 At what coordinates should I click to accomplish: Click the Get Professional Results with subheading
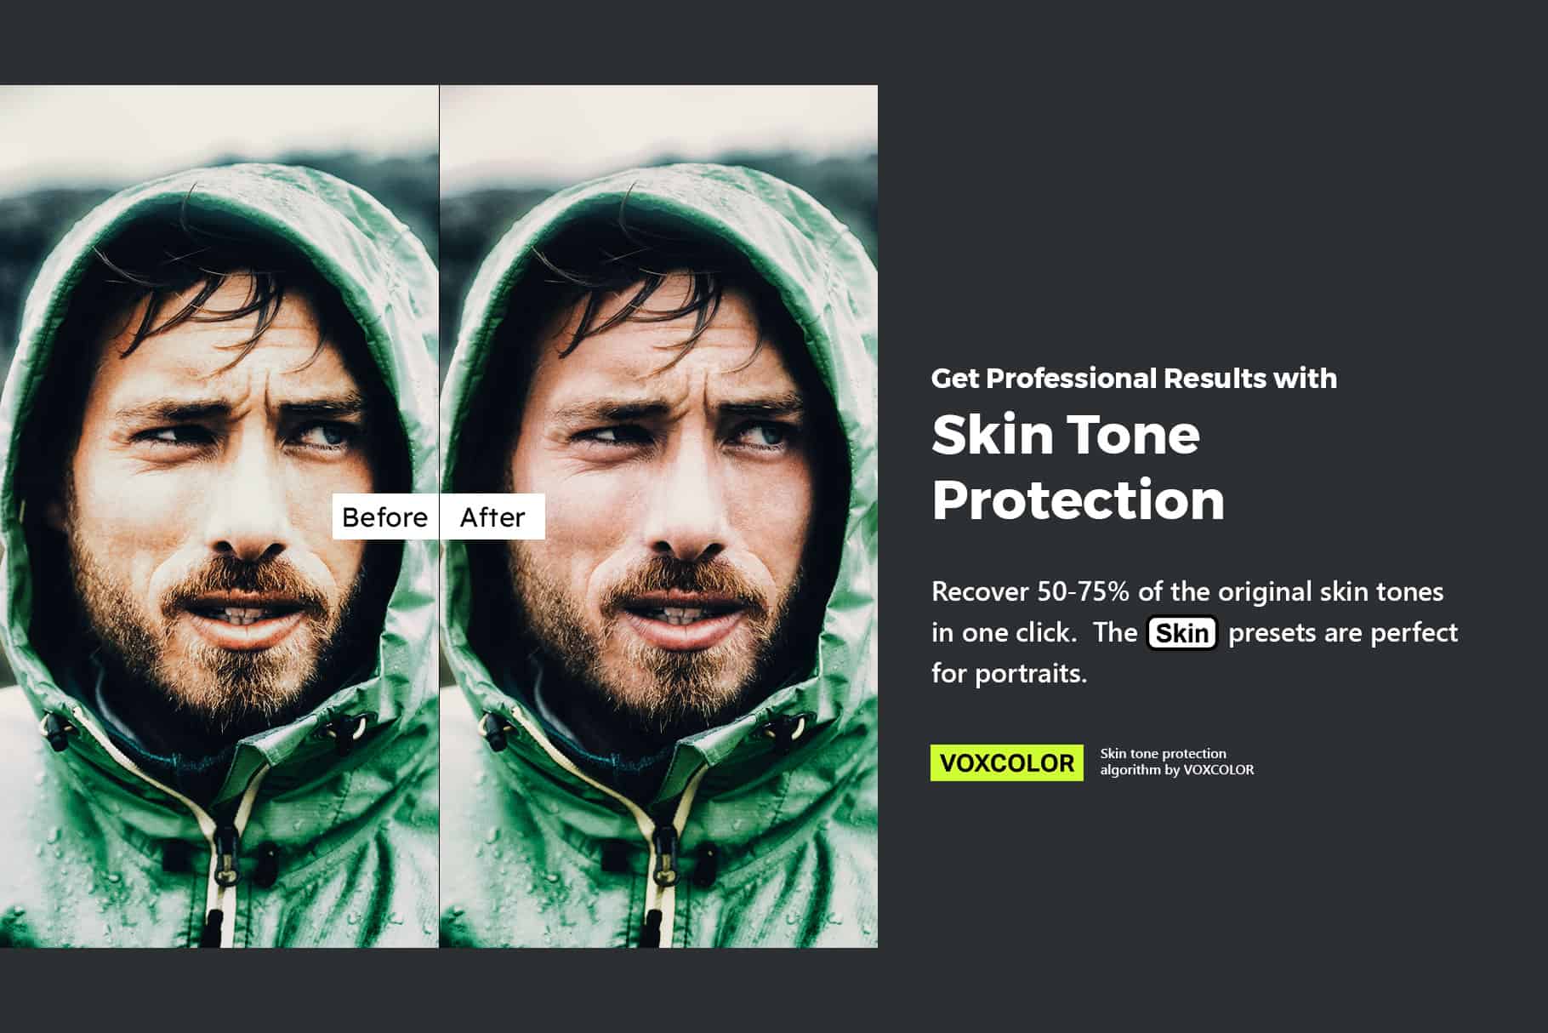click(1134, 378)
